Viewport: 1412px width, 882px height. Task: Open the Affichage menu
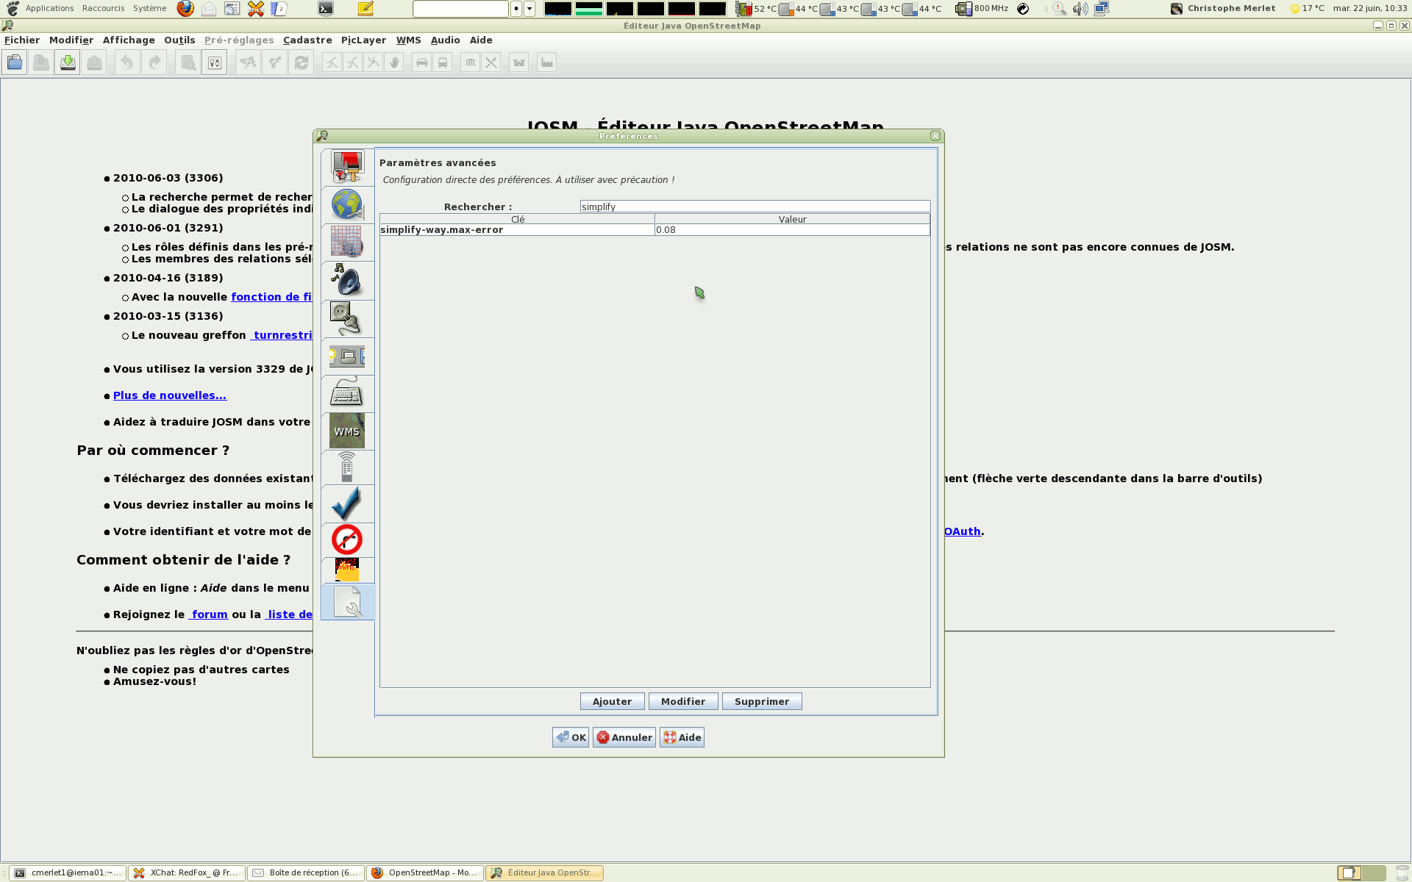[x=129, y=40]
